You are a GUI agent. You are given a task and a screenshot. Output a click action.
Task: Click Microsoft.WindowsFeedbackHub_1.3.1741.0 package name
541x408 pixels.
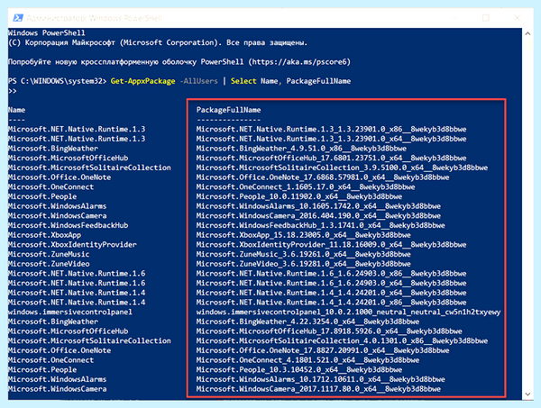click(320, 226)
